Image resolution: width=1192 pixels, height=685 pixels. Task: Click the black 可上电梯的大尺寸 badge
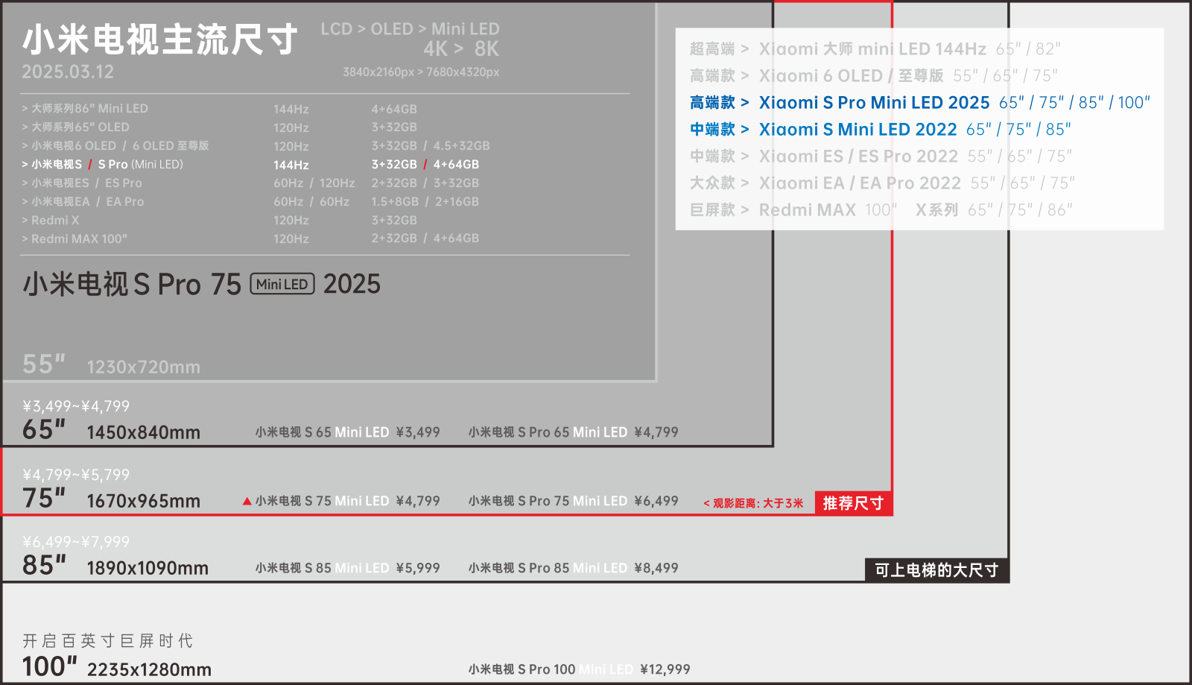(936, 570)
